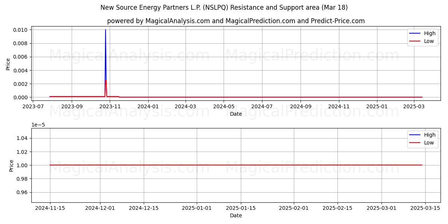
Task: Click the 2025-03-01 tick label
Action: (381, 208)
